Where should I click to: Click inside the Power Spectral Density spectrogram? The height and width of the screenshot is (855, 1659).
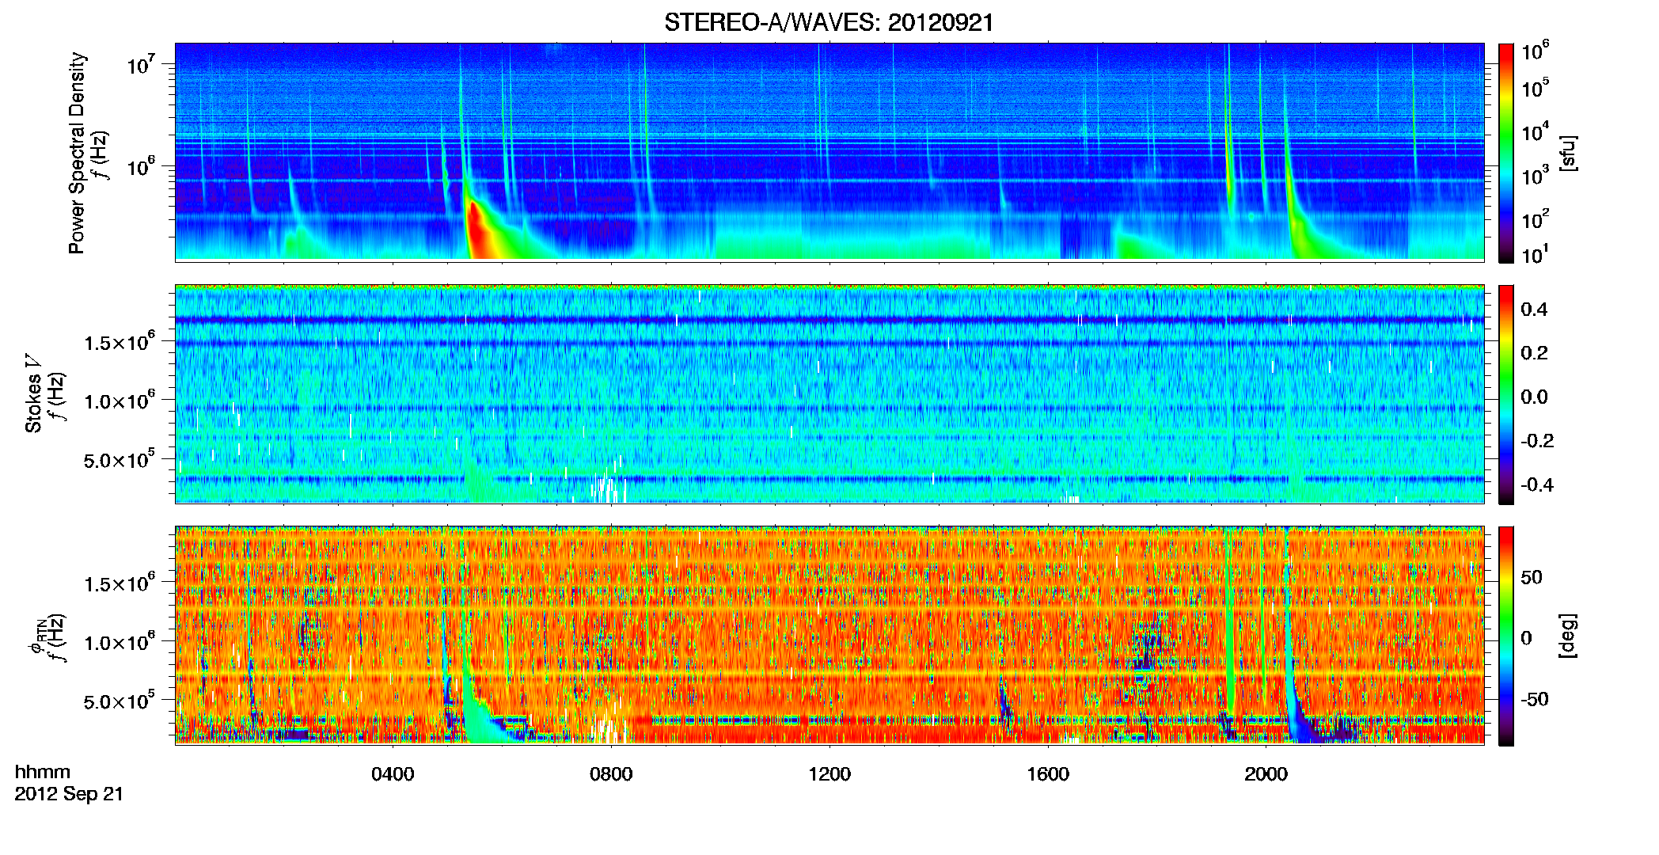coord(829,152)
